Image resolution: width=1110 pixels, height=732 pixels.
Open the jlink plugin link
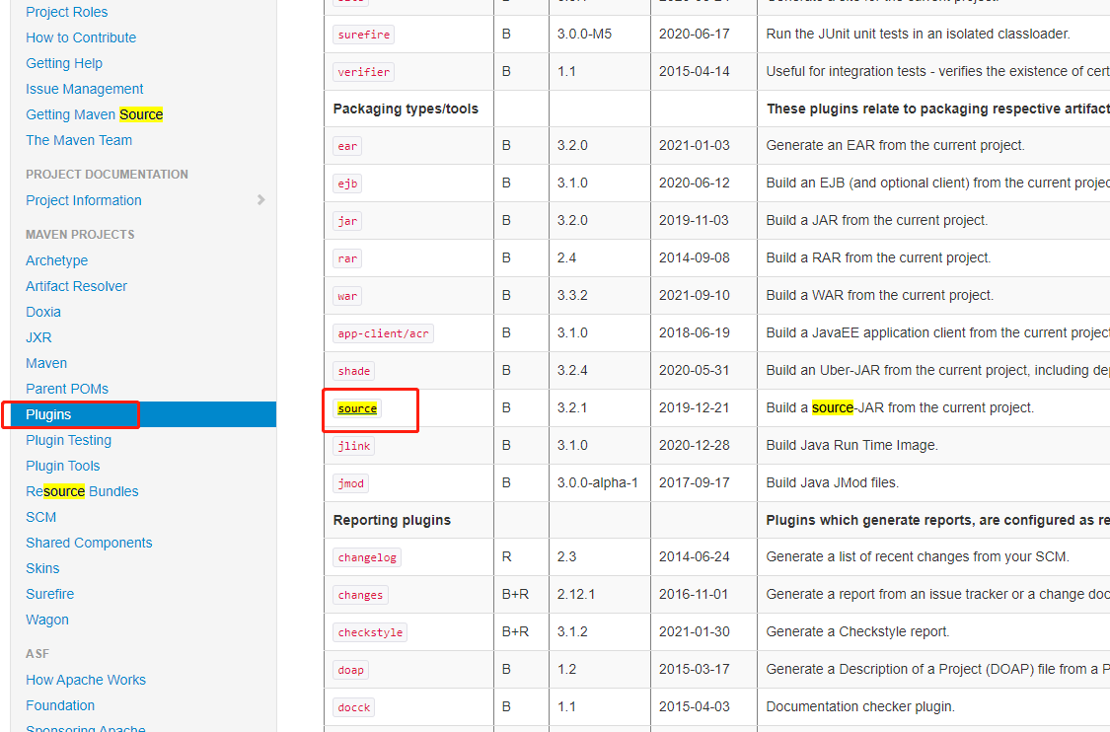[x=354, y=446]
